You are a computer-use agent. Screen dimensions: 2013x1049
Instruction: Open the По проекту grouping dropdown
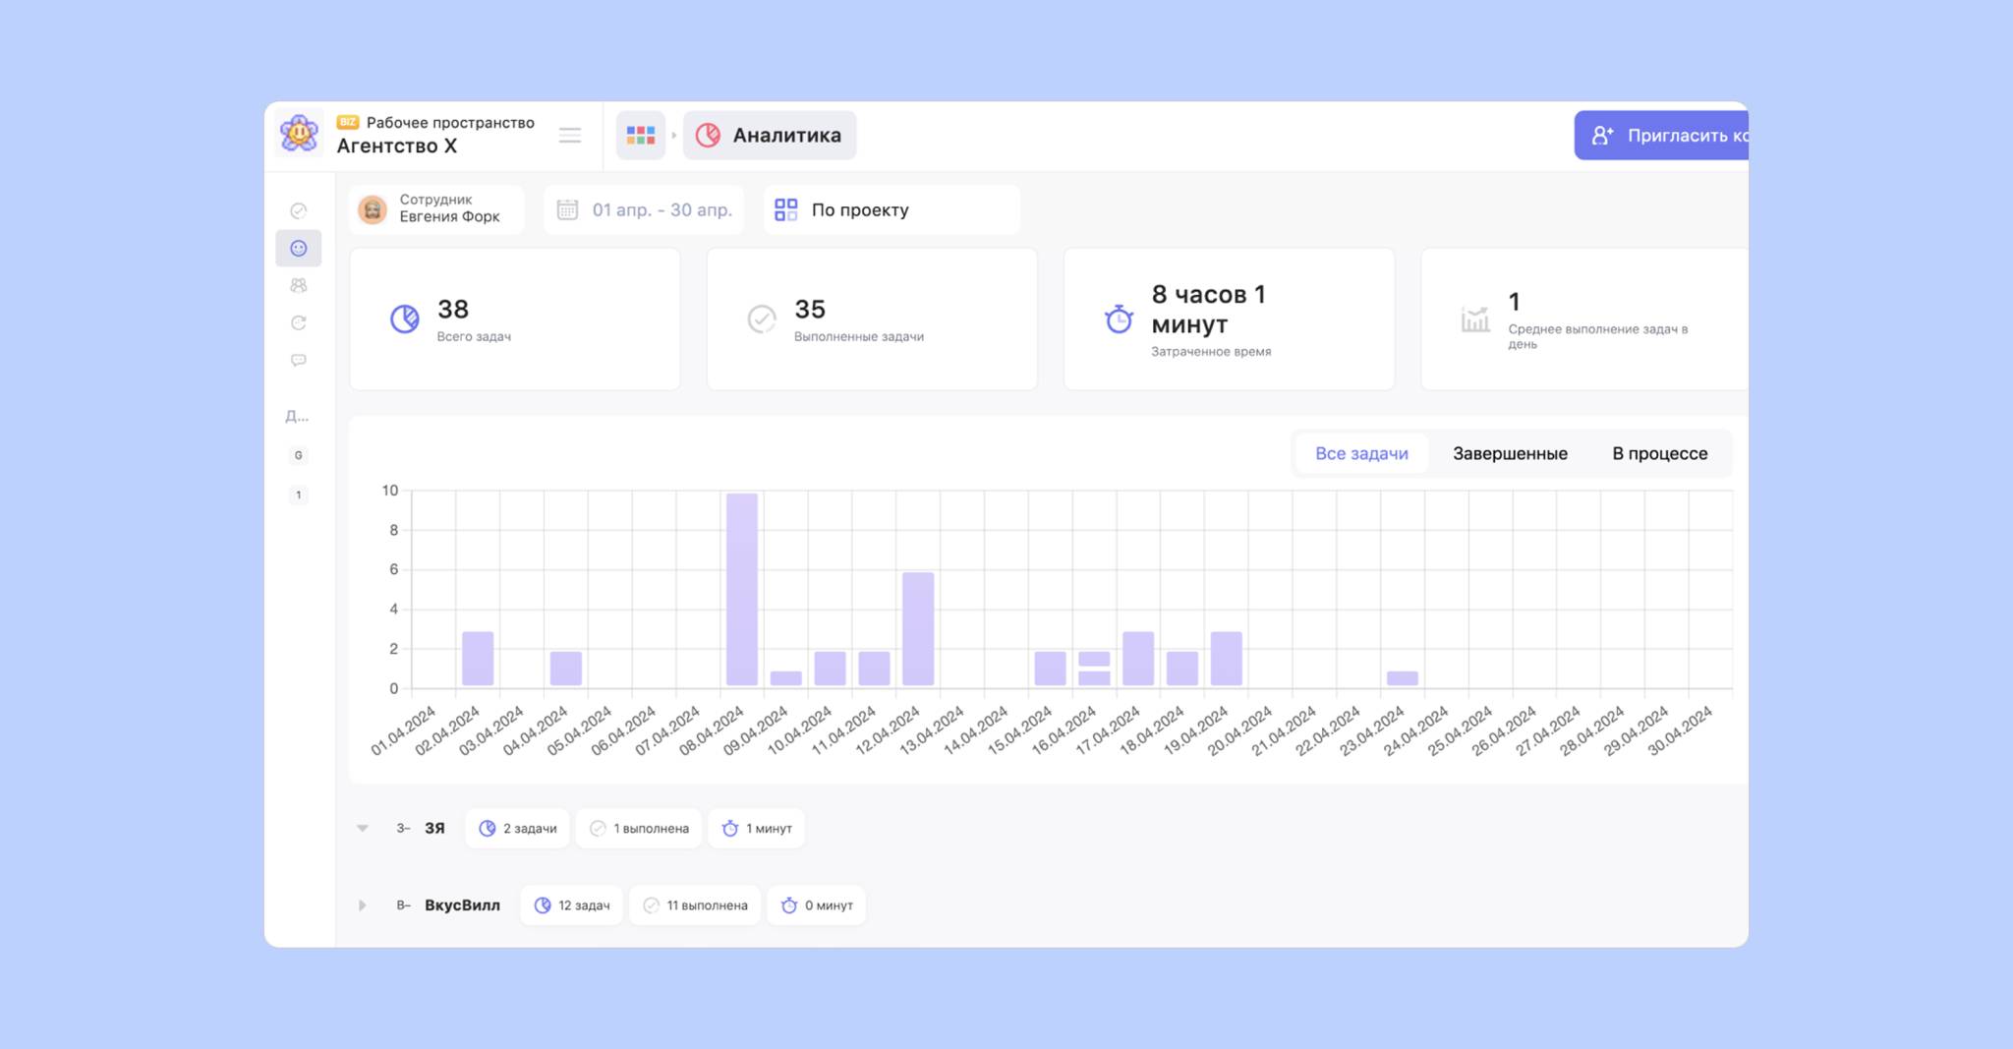[x=891, y=210]
